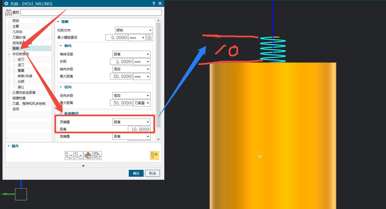The width and height of the screenshot is (386, 209).
Task: Close the 孔铣 HOLE_MILLING dialog
Action: pos(160,4)
